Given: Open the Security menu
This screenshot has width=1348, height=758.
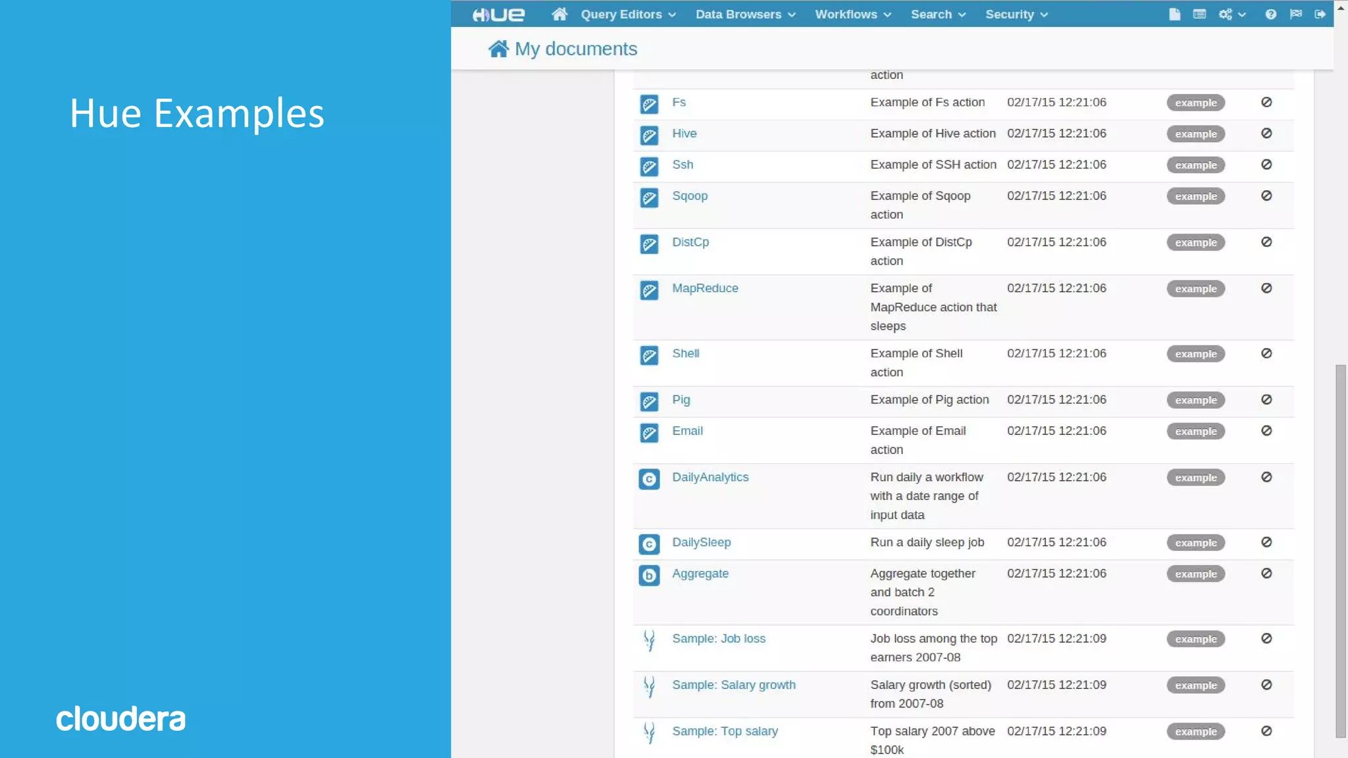Looking at the screenshot, I should (1016, 14).
